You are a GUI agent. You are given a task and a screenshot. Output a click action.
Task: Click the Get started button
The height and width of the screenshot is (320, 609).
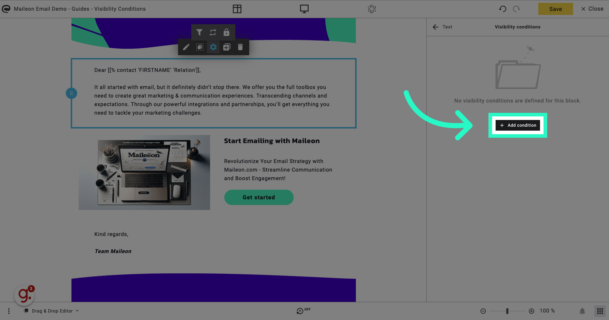click(259, 197)
